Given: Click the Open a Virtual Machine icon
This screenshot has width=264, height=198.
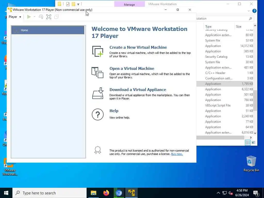Looking at the screenshot, I should coord(97,72).
